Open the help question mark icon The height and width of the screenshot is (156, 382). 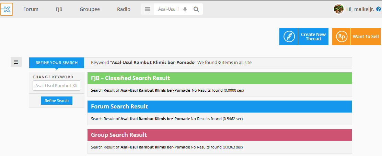[378, 9]
